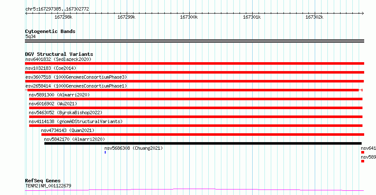Screen dimensions: 376x195
Task: Select the gray 5q34 cytogenetic band bar
Action: tap(194, 41)
